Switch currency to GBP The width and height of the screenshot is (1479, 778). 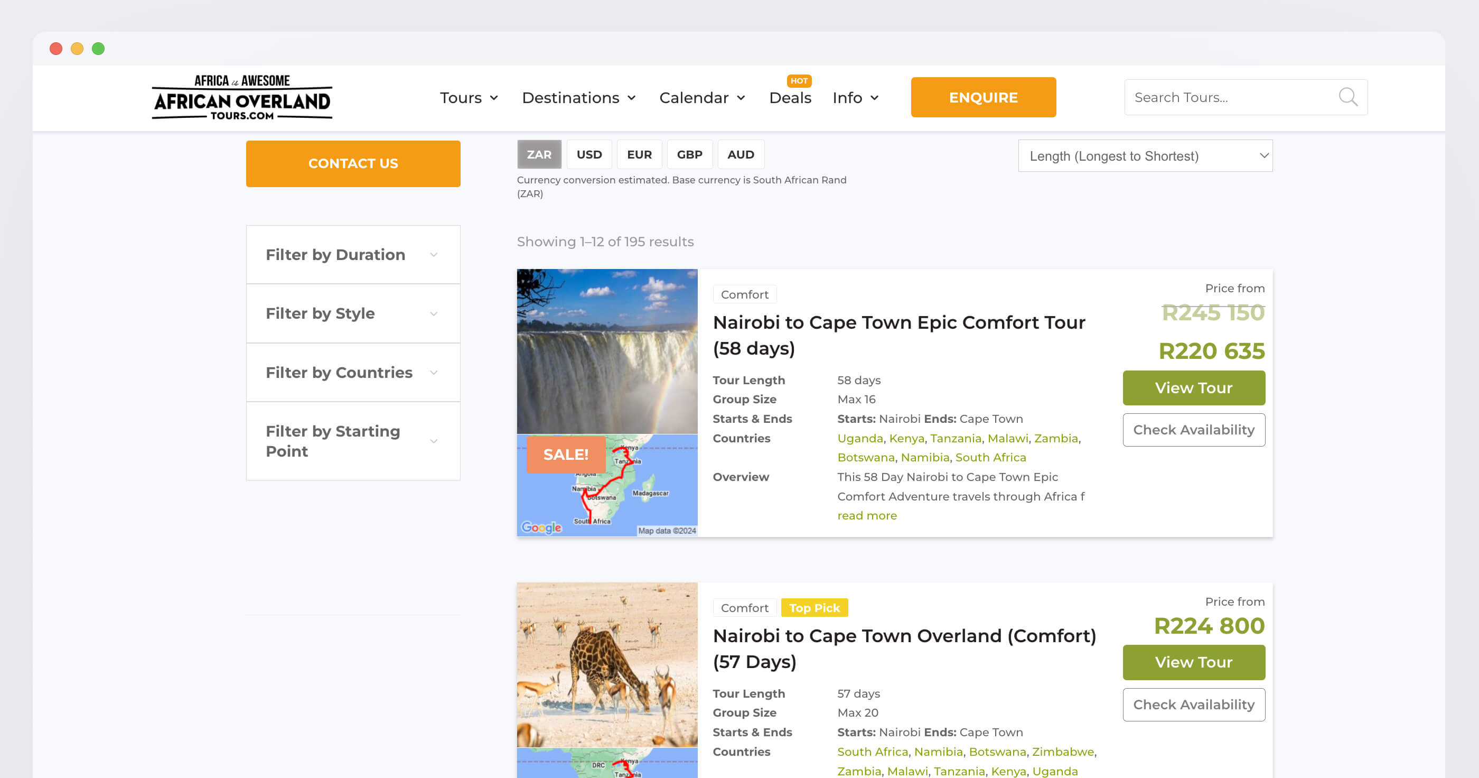click(x=689, y=154)
